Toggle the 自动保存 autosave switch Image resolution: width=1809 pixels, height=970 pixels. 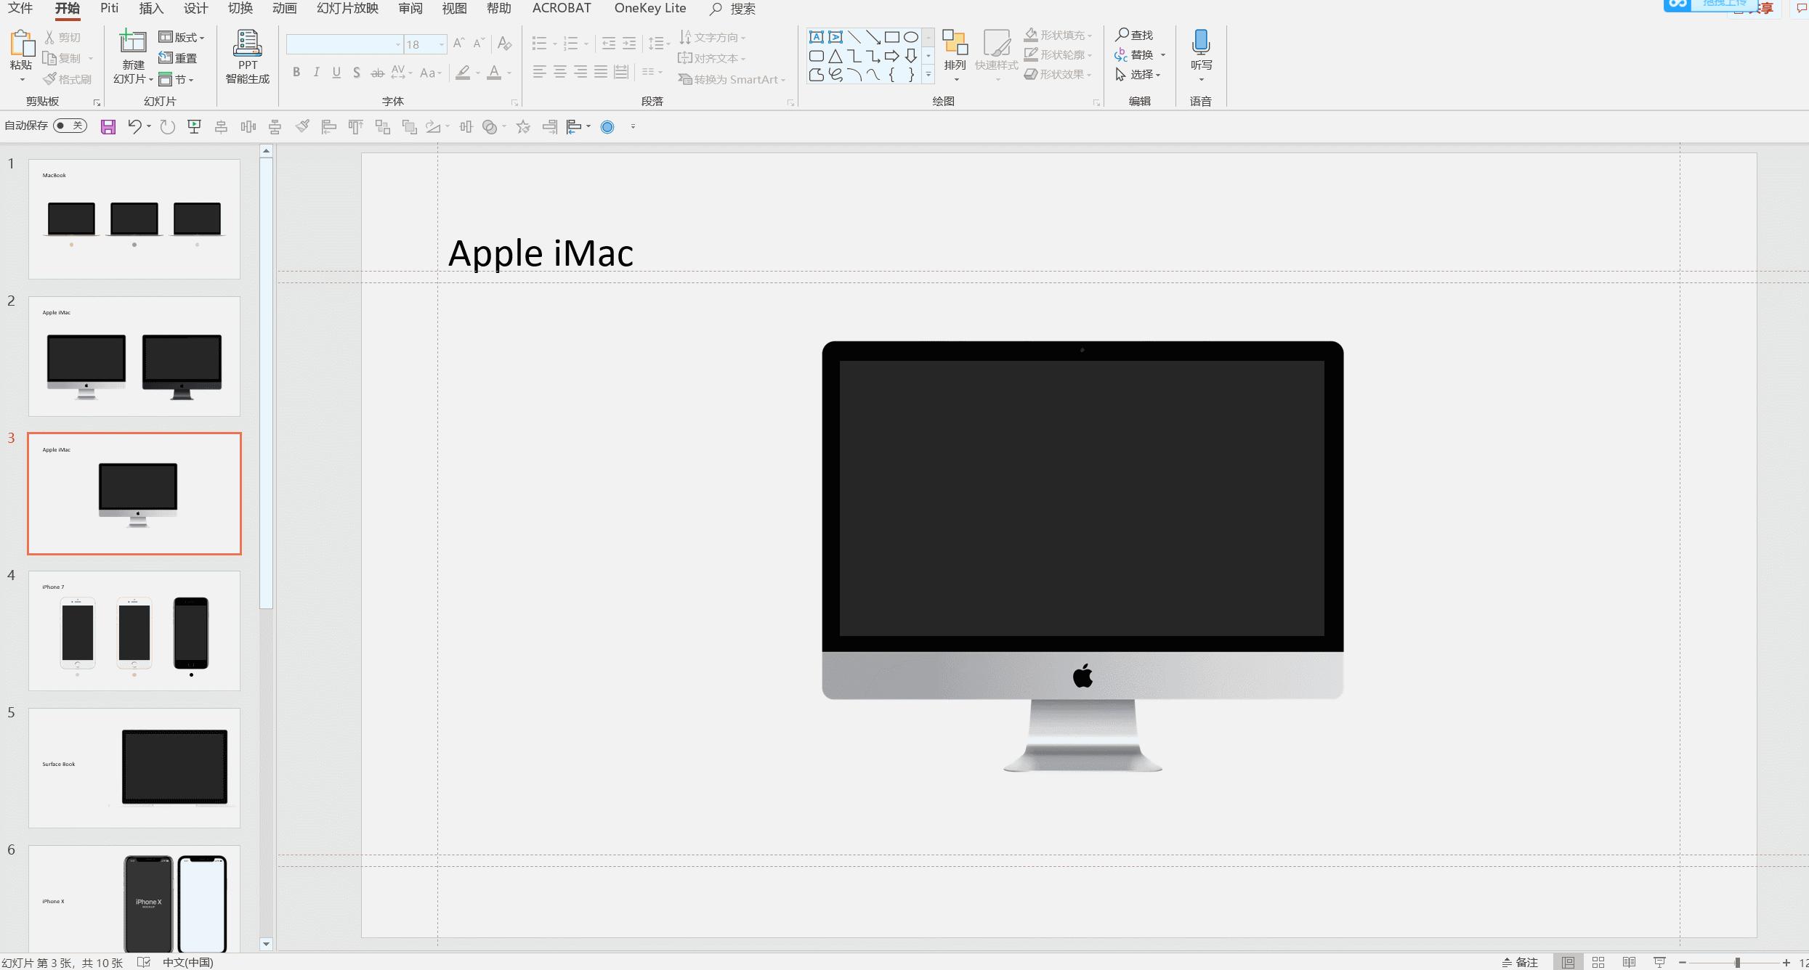point(70,126)
